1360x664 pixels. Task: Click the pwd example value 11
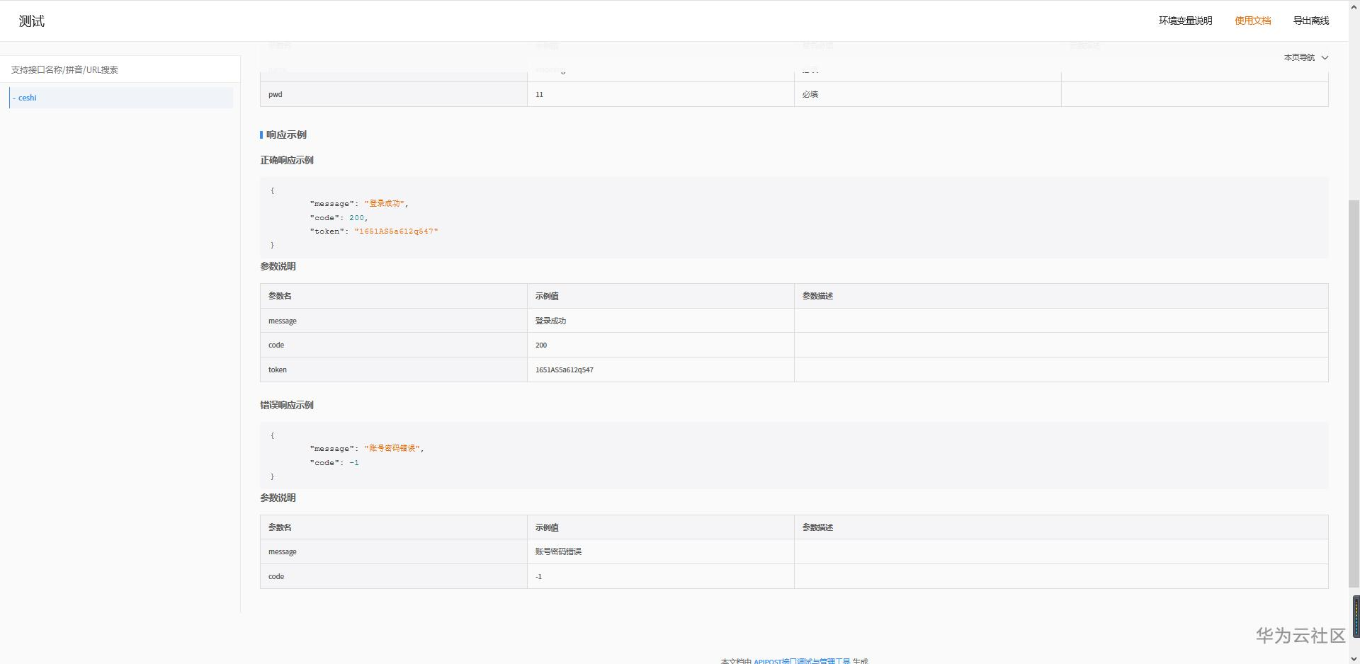[661, 94]
